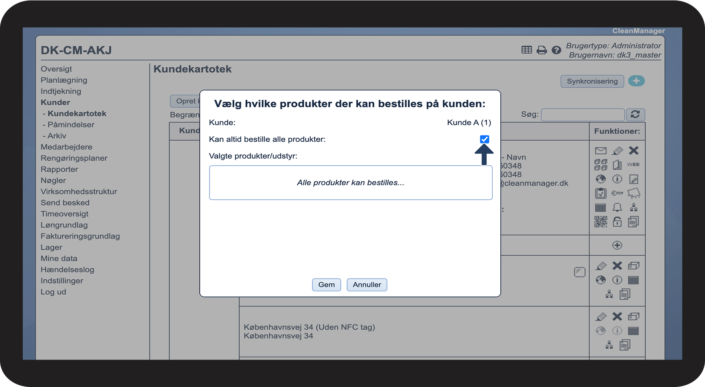Screen dimensions: 705x387
Task: Click the WEB icon in Funktioner
Action: (633, 165)
